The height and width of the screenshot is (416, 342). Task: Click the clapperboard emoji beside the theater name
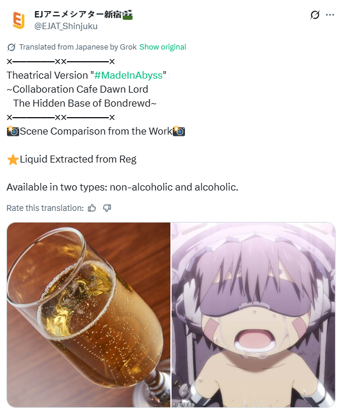[127, 15]
